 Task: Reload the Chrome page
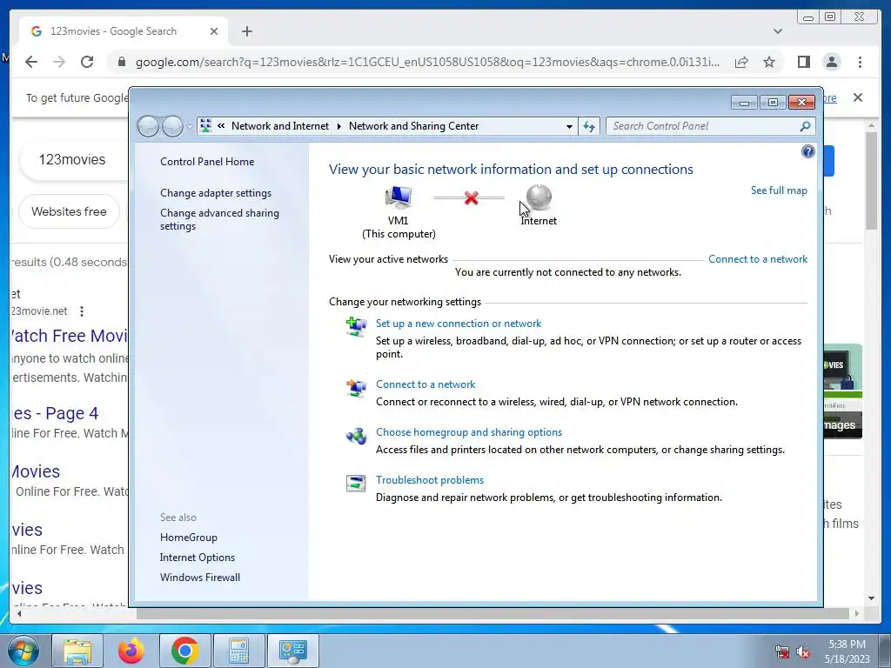(x=87, y=62)
